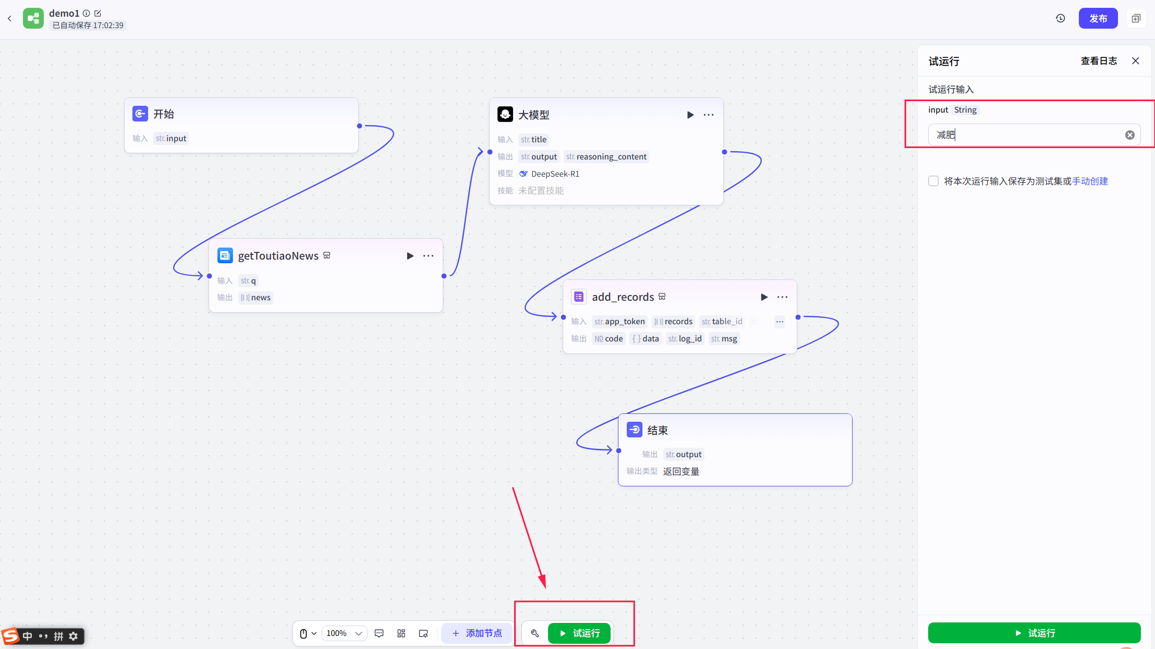Expand hidden inputs on the add_records node
This screenshot has height=649, width=1155.
(x=779, y=322)
